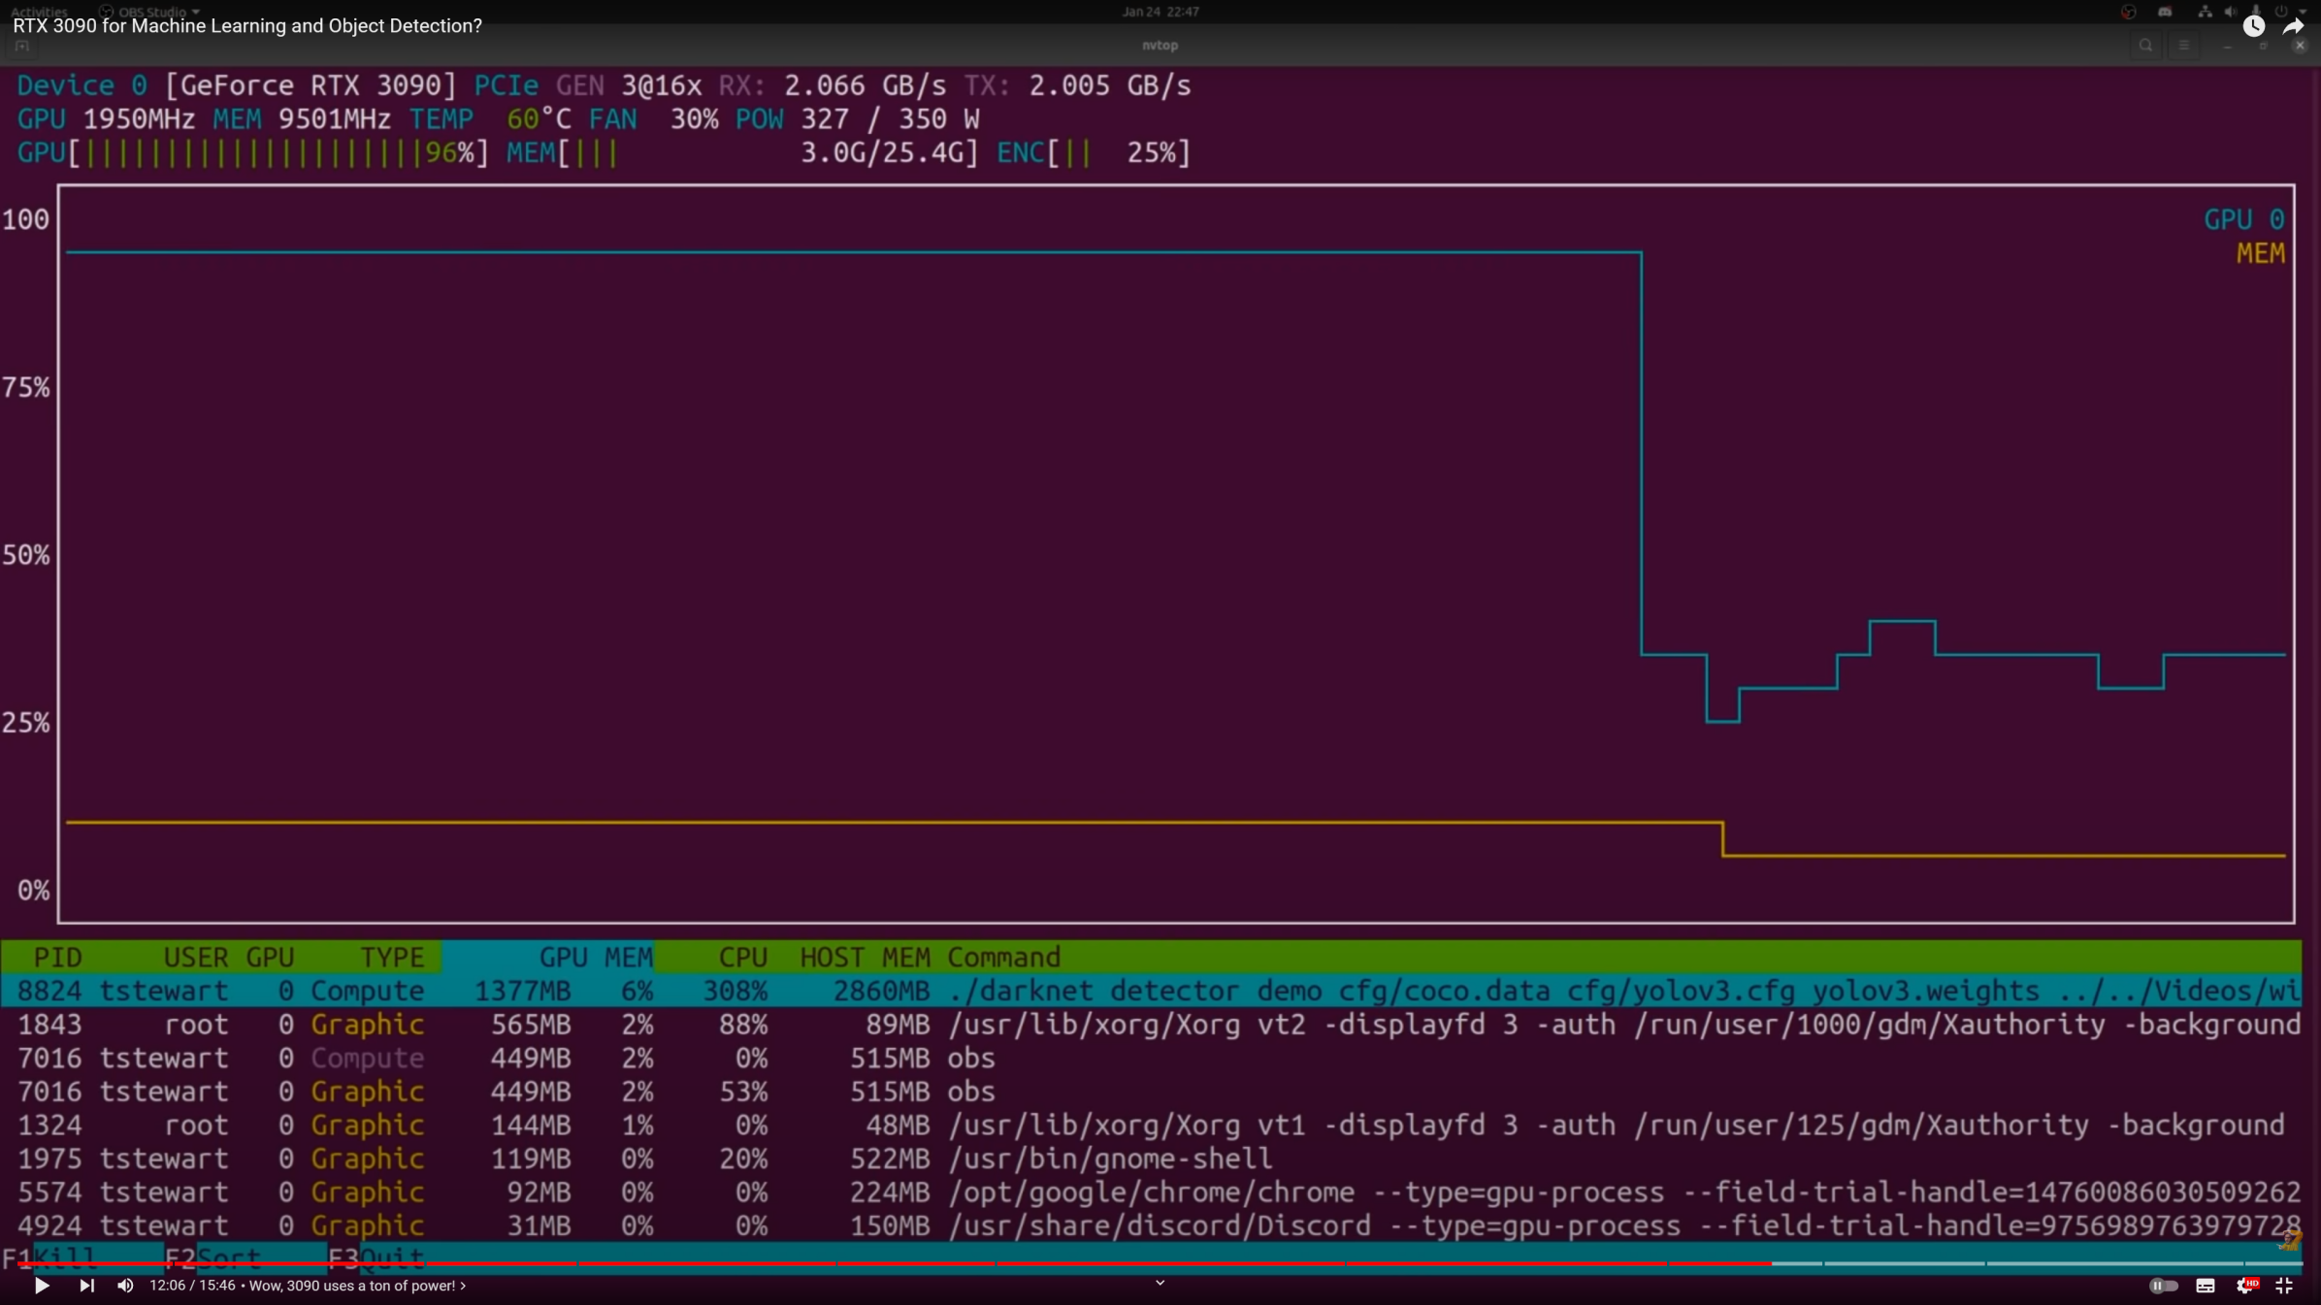Click the OBS tray icon

[x=2128, y=12]
